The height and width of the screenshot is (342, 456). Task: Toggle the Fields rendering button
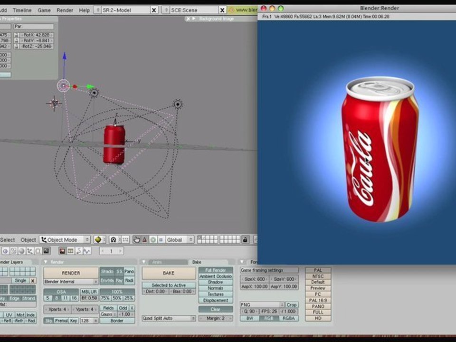[108, 308]
